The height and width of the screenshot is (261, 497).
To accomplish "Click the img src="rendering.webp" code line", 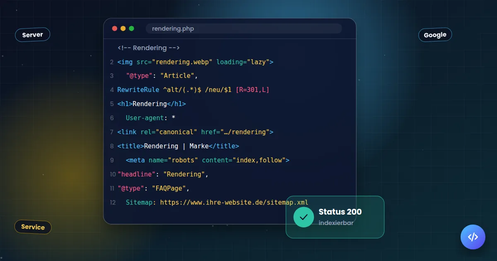I will tap(195, 62).
